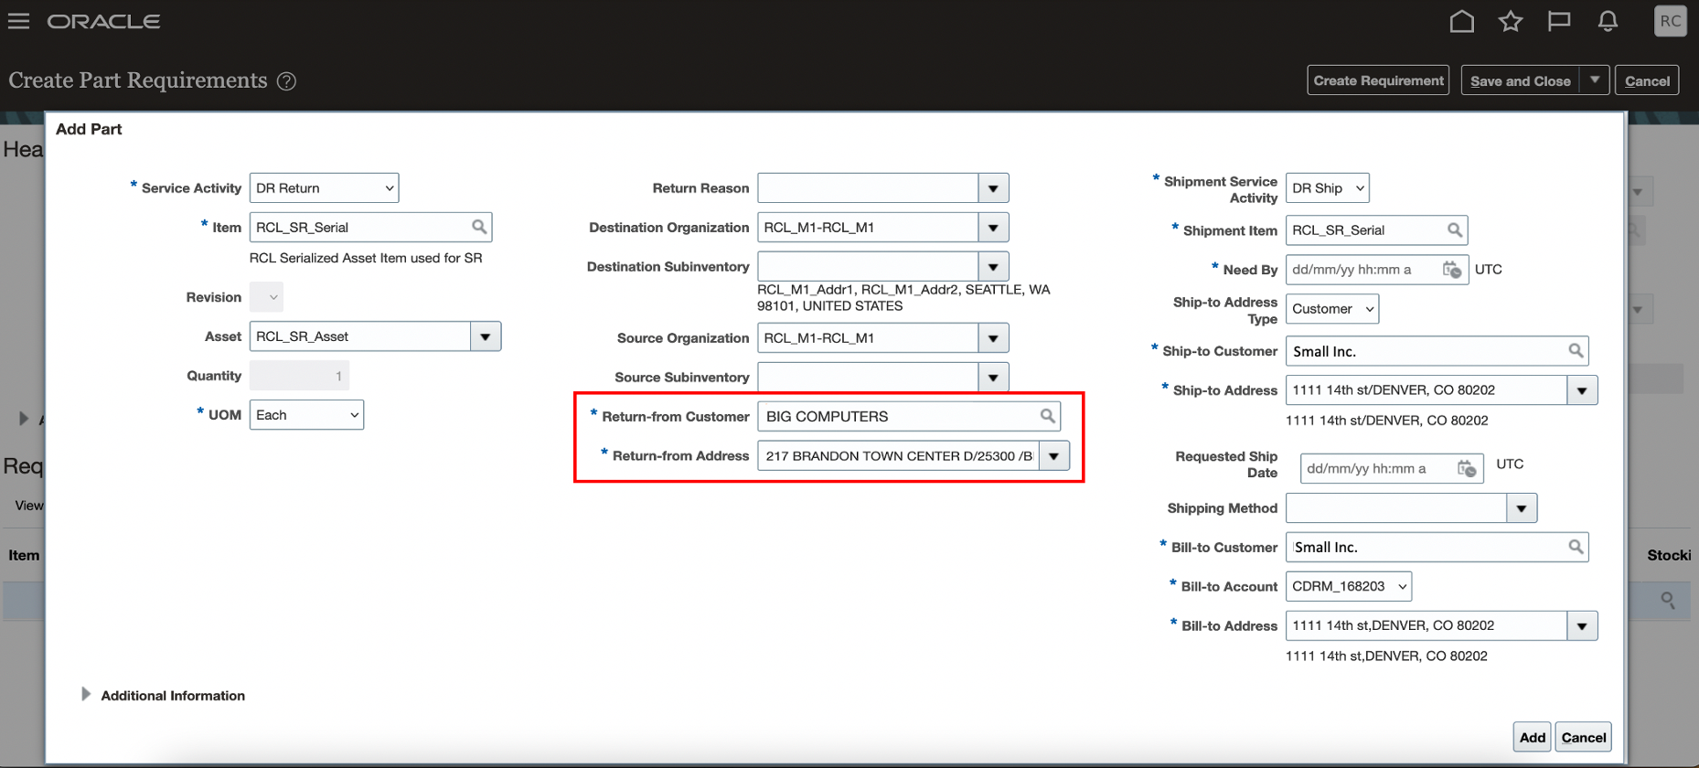
Task: Open UOM dropdown
Action: (x=306, y=415)
